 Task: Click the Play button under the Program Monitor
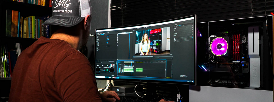click(152, 58)
